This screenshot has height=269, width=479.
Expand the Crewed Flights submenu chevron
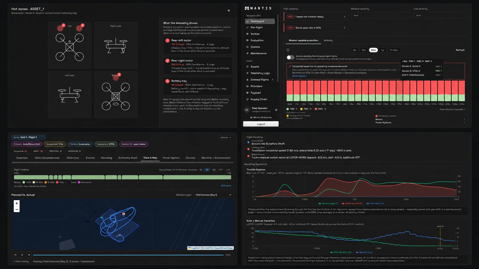coord(272,80)
